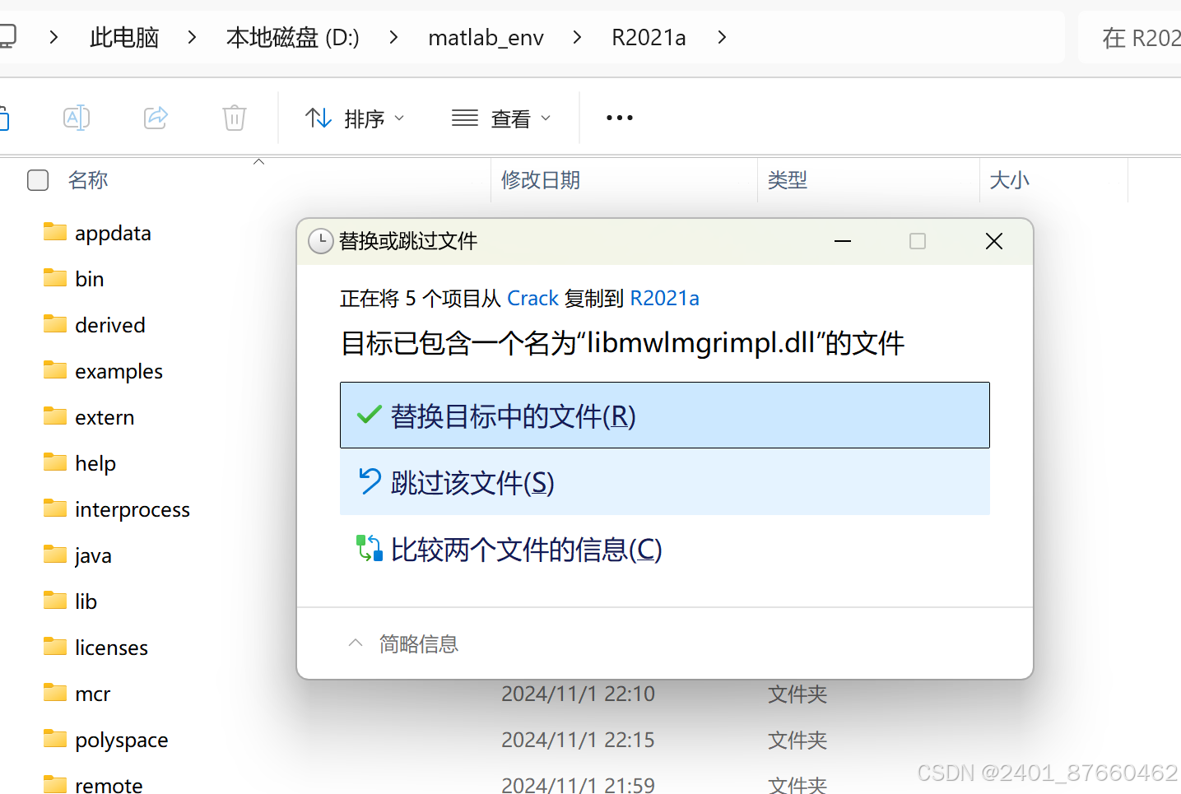The height and width of the screenshot is (794, 1181).
Task: Click the share icon in the toolbar
Action: pos(156,118)
